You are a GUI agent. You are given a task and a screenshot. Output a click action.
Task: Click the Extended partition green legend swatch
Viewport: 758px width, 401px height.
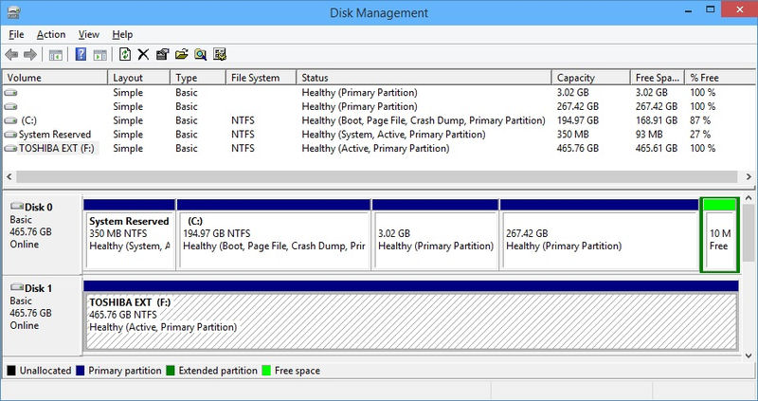(171, 371)
